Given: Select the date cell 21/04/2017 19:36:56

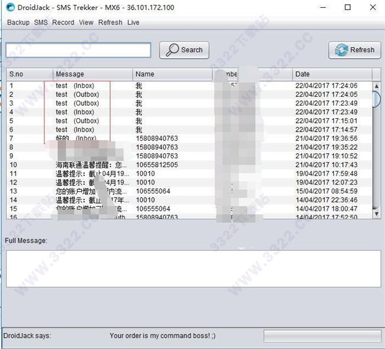Looking at the screenshot, I should [x=326, y=138].
